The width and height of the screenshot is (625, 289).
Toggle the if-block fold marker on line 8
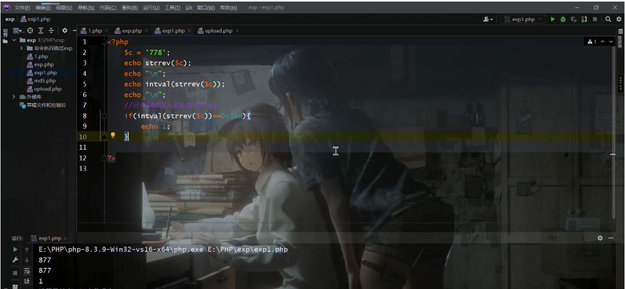(104, 116)
